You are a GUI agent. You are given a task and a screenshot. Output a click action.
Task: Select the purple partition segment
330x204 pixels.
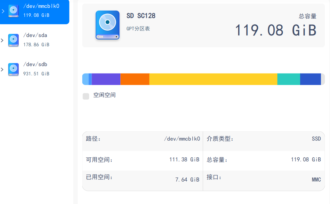106,79
